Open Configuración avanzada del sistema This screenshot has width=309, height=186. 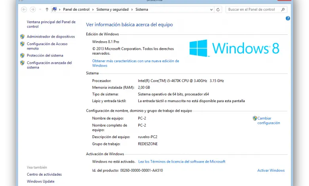point(49,65)
